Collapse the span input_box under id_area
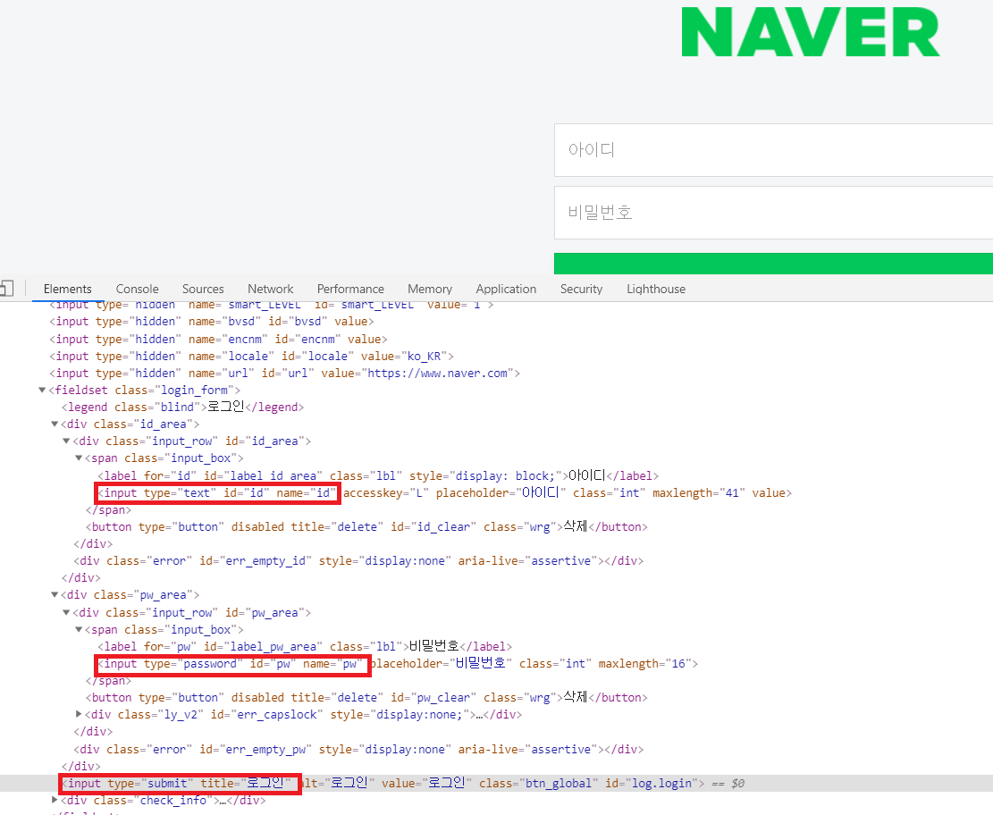 79,458
